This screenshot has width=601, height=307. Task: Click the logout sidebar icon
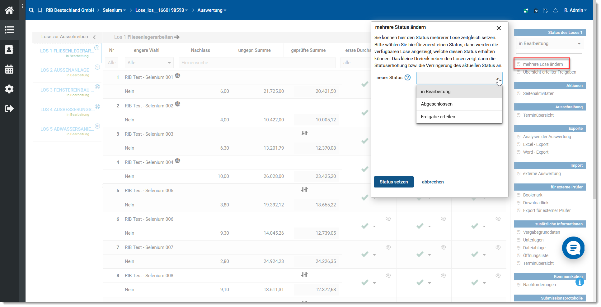[x=9, y=109]
